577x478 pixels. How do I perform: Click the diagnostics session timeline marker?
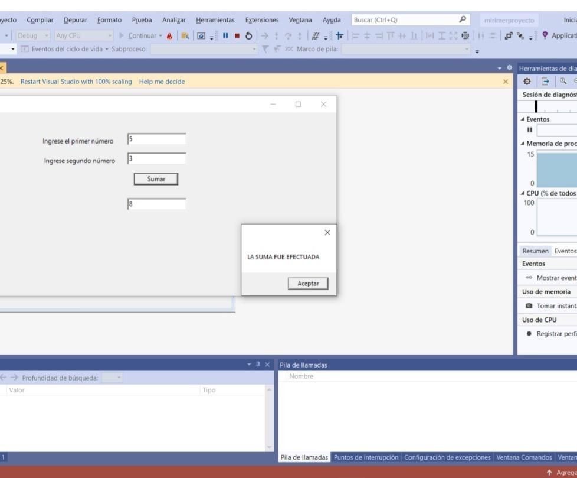tap(536, 106)
